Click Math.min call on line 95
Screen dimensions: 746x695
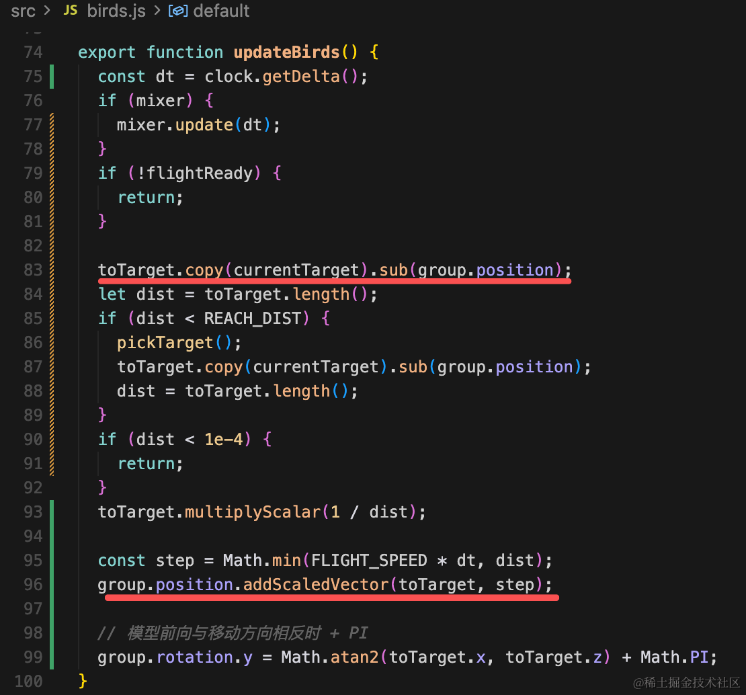click(262, 561)
